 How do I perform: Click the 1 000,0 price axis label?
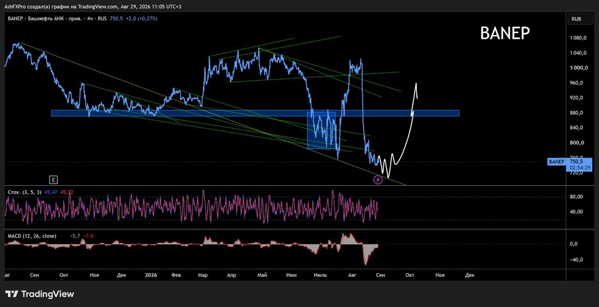pos(579,68)
